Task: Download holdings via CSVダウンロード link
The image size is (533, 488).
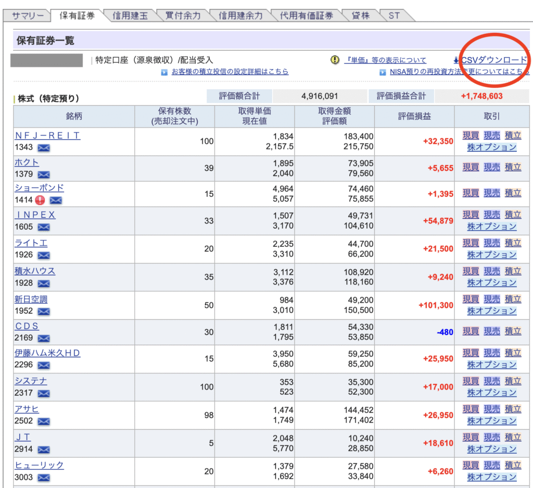Action: (x=493, y=60)
